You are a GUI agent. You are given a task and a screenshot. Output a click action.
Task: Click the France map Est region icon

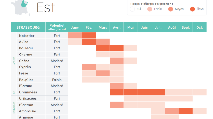[x=21, y=8]
